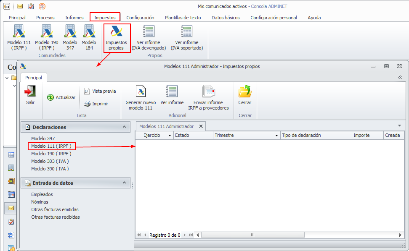
Task: Select Modelo 111 (IRPF) in Declaraciones
Action: coord(51,146)
